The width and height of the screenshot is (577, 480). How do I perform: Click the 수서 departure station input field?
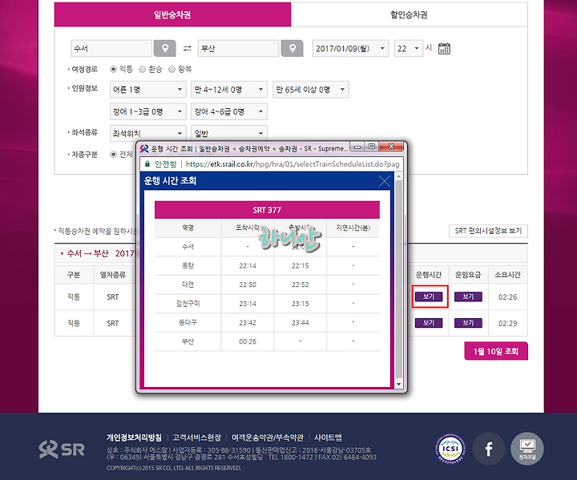[111, 49]
